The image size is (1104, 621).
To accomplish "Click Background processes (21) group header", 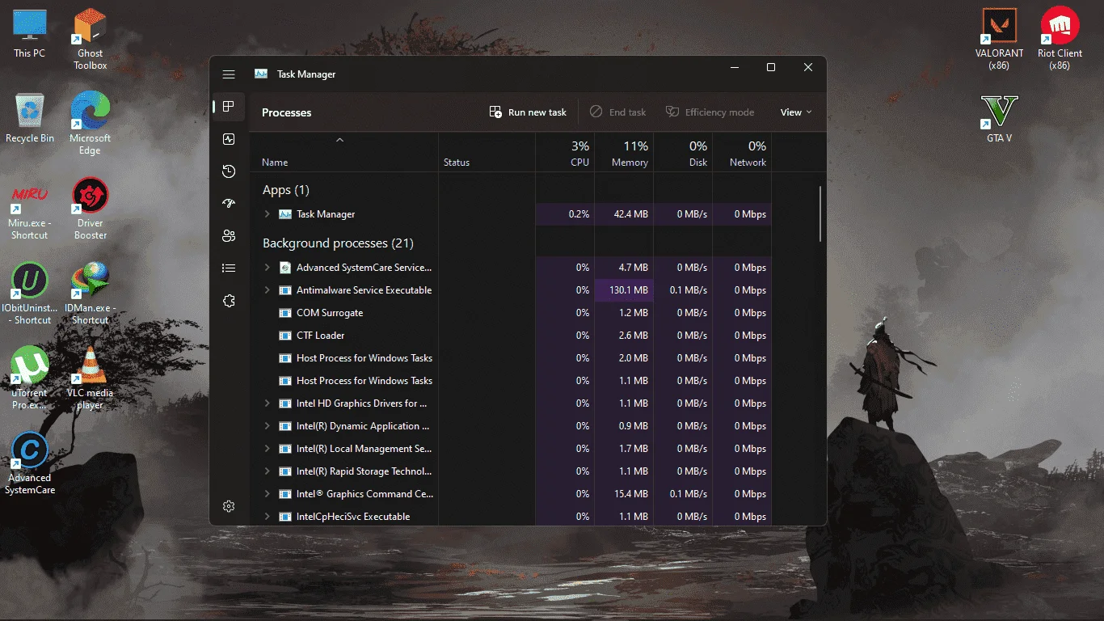I will coord(338,243).
